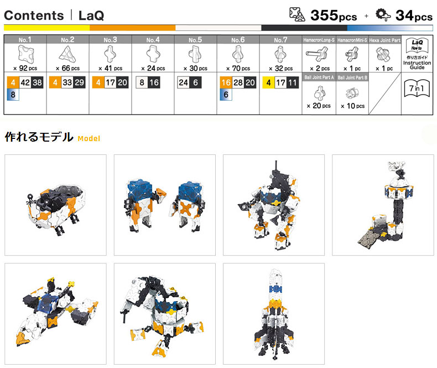Select the No.6 joint part icon
This screenshot has width=437, height=368.
pos(238,54)
